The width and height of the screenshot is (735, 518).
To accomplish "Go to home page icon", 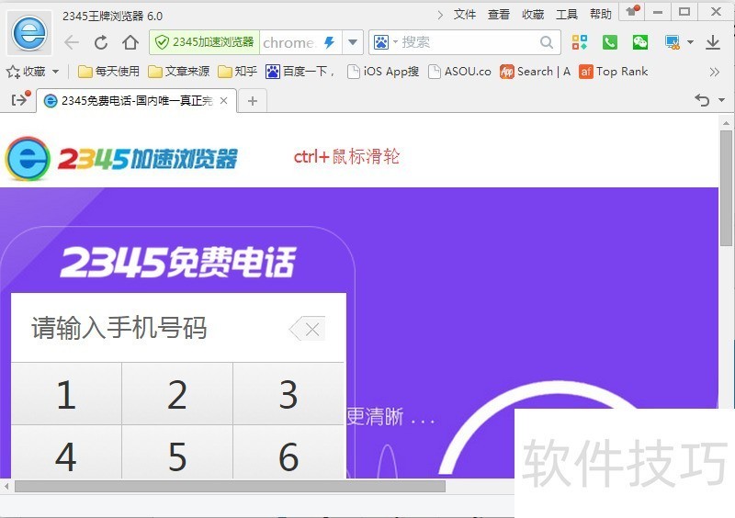I will click(x=130, y=42).
